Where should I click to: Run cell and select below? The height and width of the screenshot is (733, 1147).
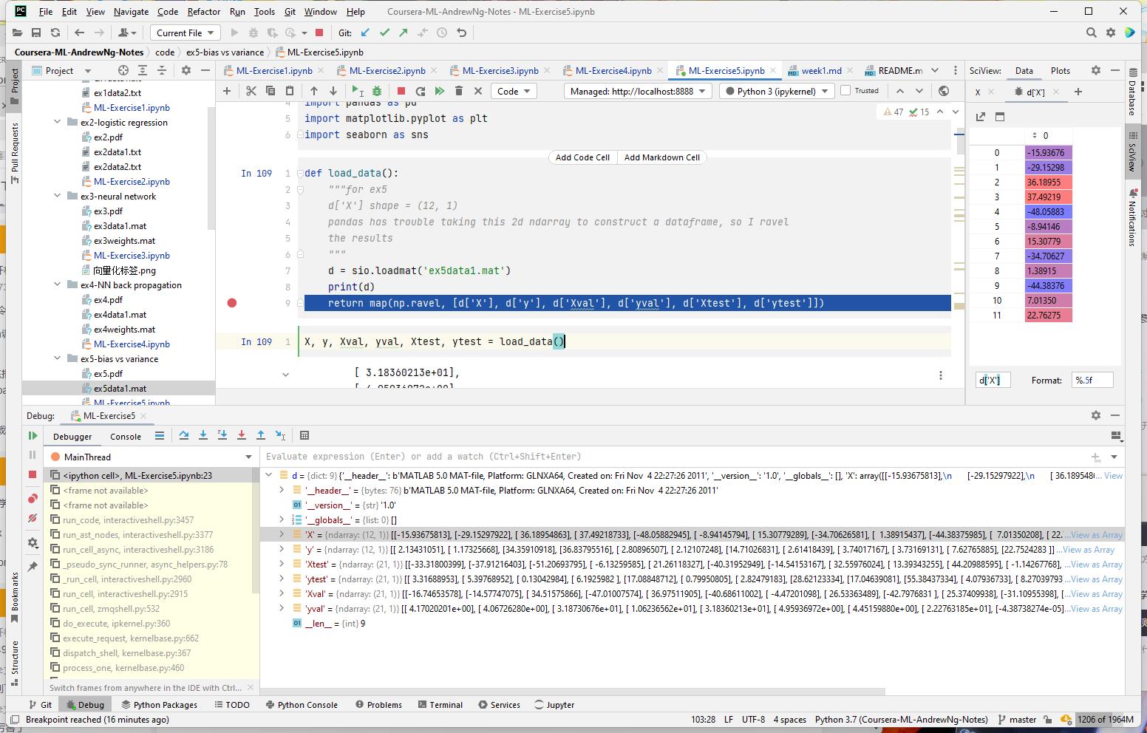pyautogui.click(x=358, y=91)
